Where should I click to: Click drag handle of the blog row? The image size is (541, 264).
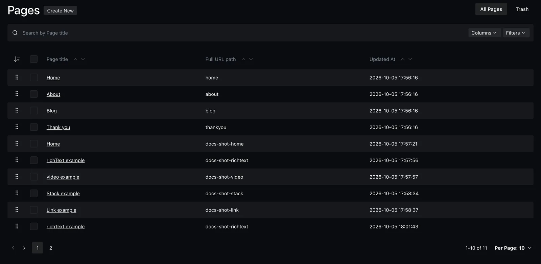(17, 110)
